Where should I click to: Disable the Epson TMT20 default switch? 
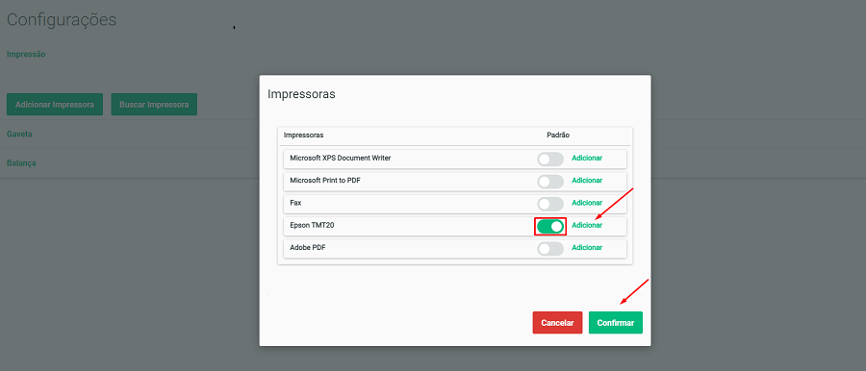pyautogui.click(x=550, y=227)
